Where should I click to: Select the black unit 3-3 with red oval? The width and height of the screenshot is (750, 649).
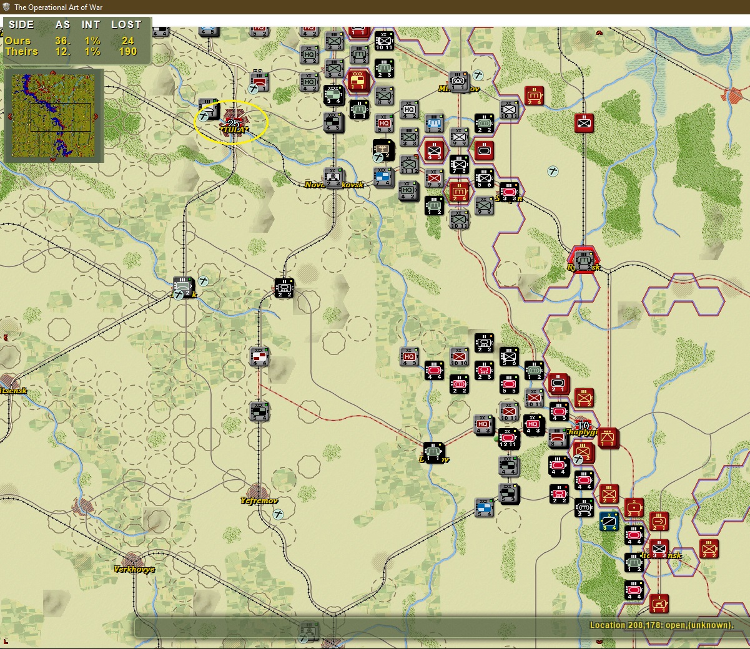[x=509, y=192]
